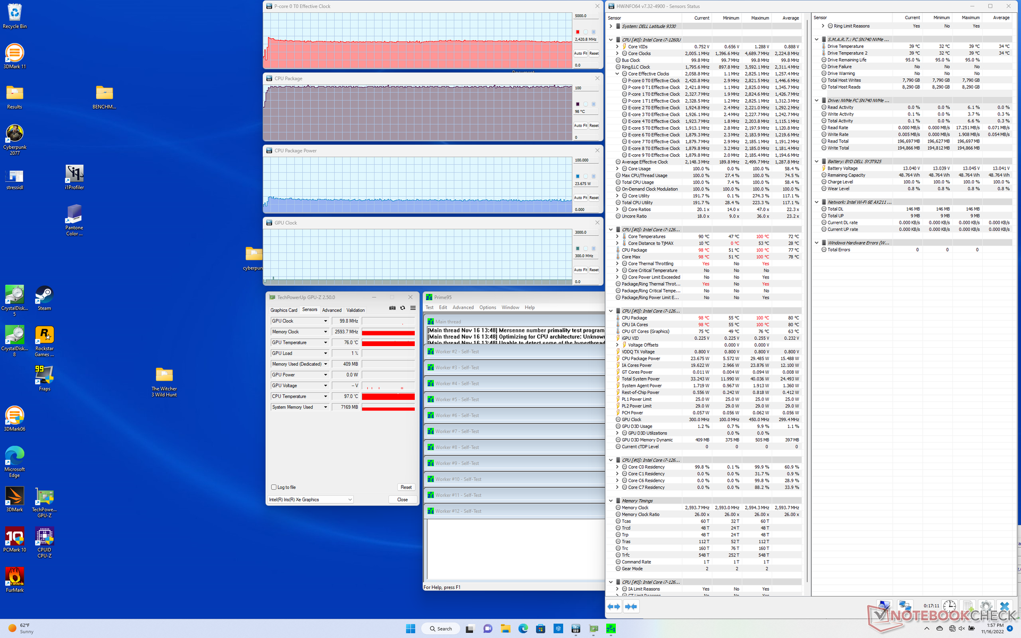
Task: Click red color swatch in P-core graph
Action: [578, 32]
